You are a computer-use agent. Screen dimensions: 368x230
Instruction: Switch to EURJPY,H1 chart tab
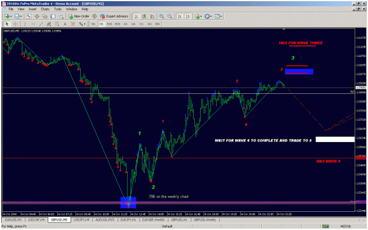coord(128,220)
